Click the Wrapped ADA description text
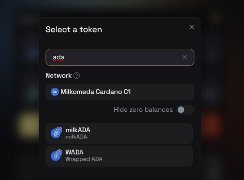Viewport: 244px width, 180px height. coord(84,159)
